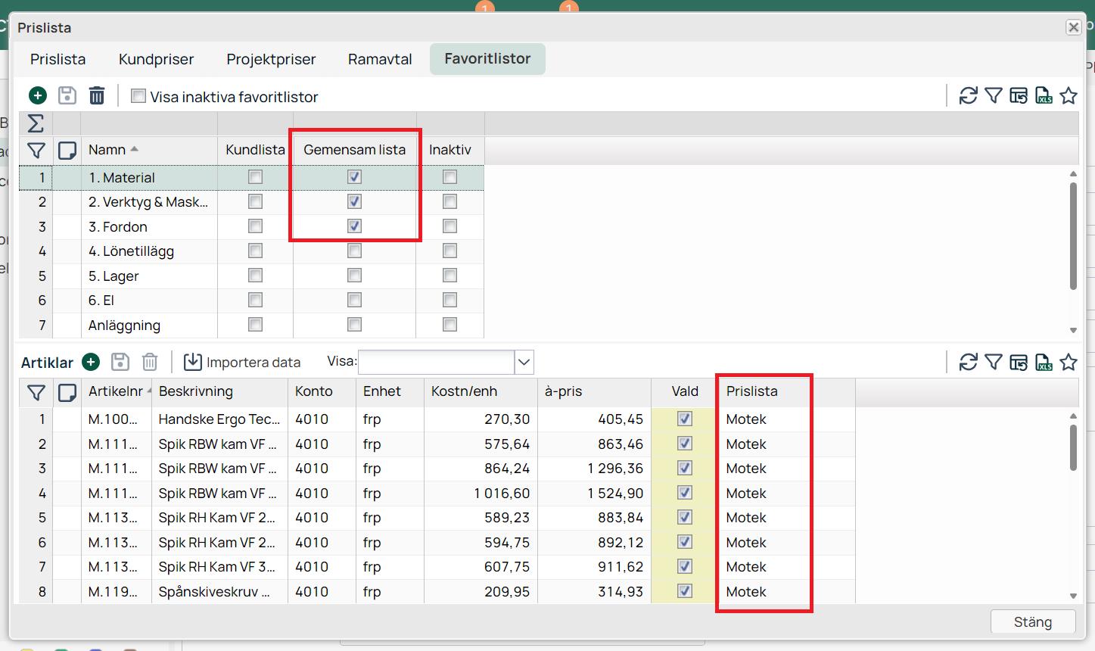Export the favorite lists grid to Excel

[1044, 96]
